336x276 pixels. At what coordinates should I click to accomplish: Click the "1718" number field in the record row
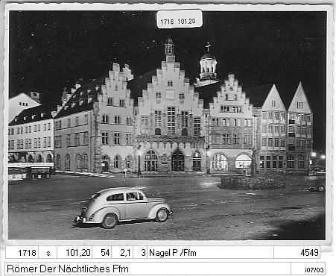point(22,253)
